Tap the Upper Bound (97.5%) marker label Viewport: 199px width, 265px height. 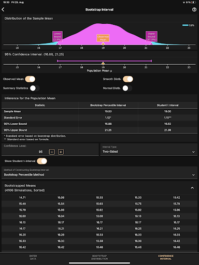pyautogui.click(x=151, y=36)
